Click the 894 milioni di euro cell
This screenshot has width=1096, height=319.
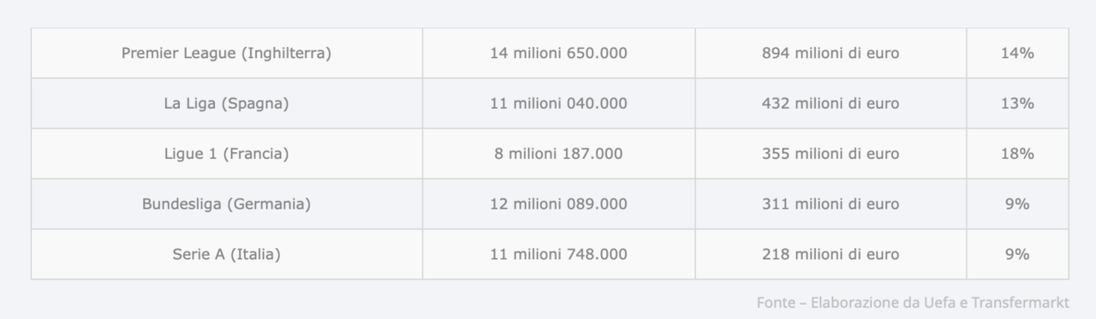pos(831,53)
